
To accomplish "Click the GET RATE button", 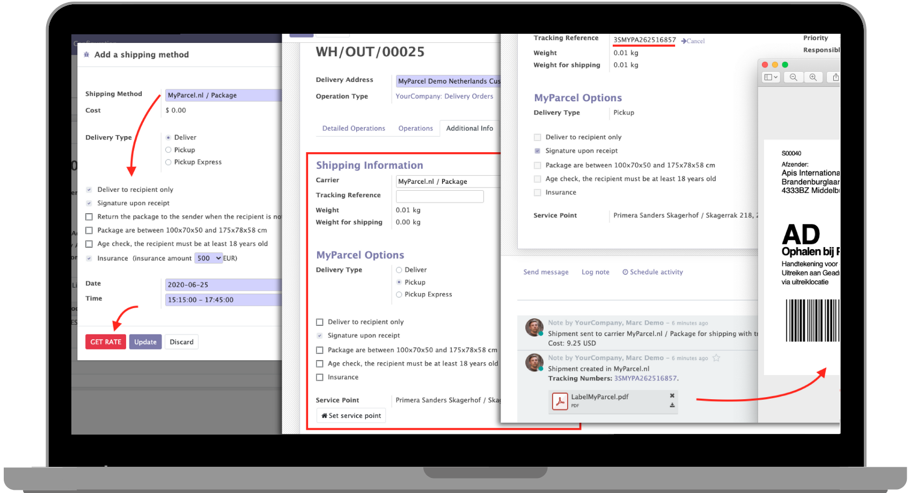I will tap(106, 342).
